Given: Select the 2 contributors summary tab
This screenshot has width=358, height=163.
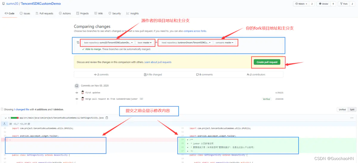Looking at the screenshot, I should (256, 75).
